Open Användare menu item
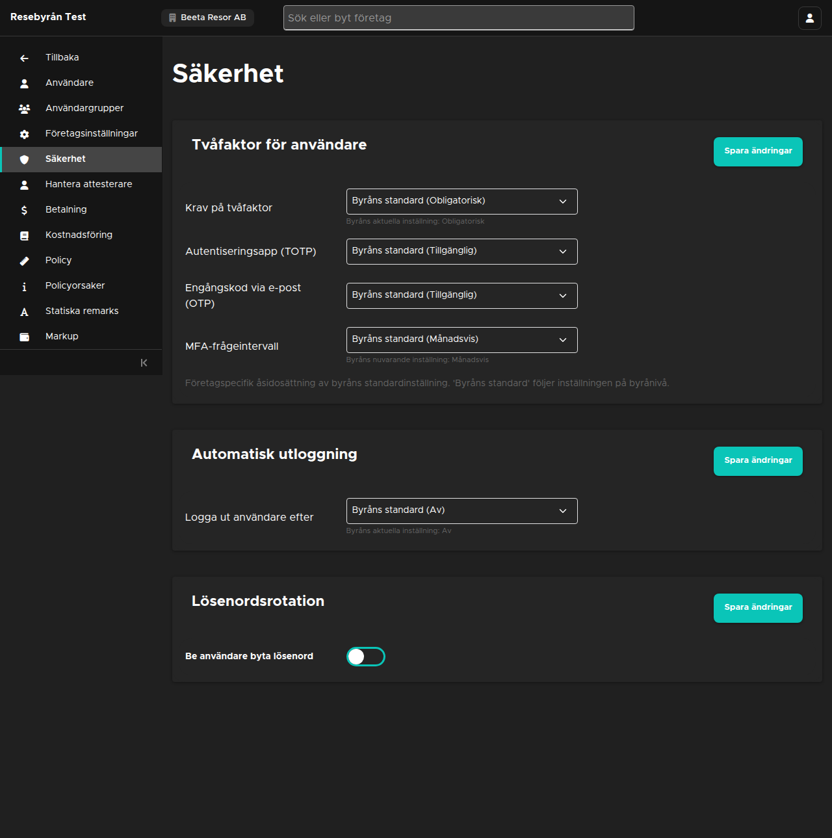This screenshot has height=838, width=832. coord(81,83)
